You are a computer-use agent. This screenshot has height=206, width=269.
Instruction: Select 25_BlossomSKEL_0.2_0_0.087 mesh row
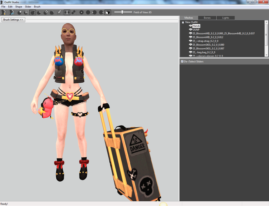(x=208, y=48)
